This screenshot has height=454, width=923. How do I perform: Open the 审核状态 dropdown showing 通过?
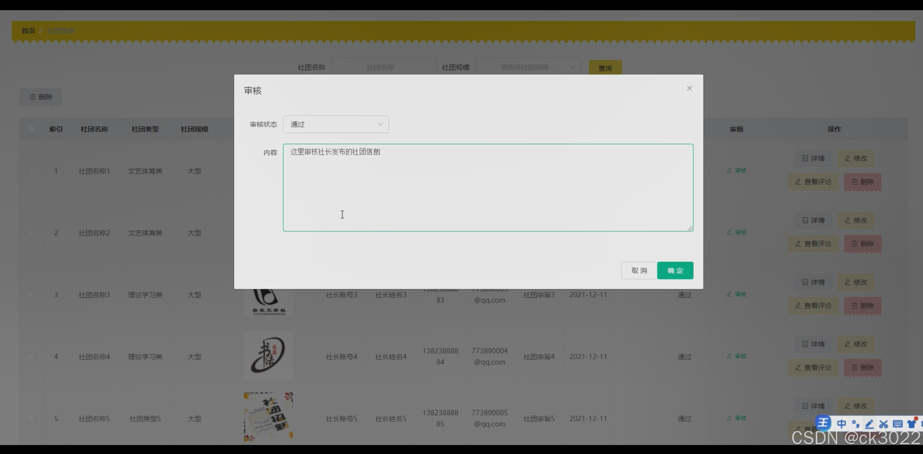click(x=335, y=124)
